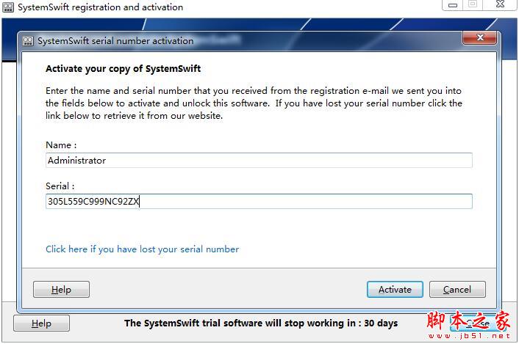The image size is (519, 344).
Task: Cancel the serial number activation
Action: tap(457, 290)
